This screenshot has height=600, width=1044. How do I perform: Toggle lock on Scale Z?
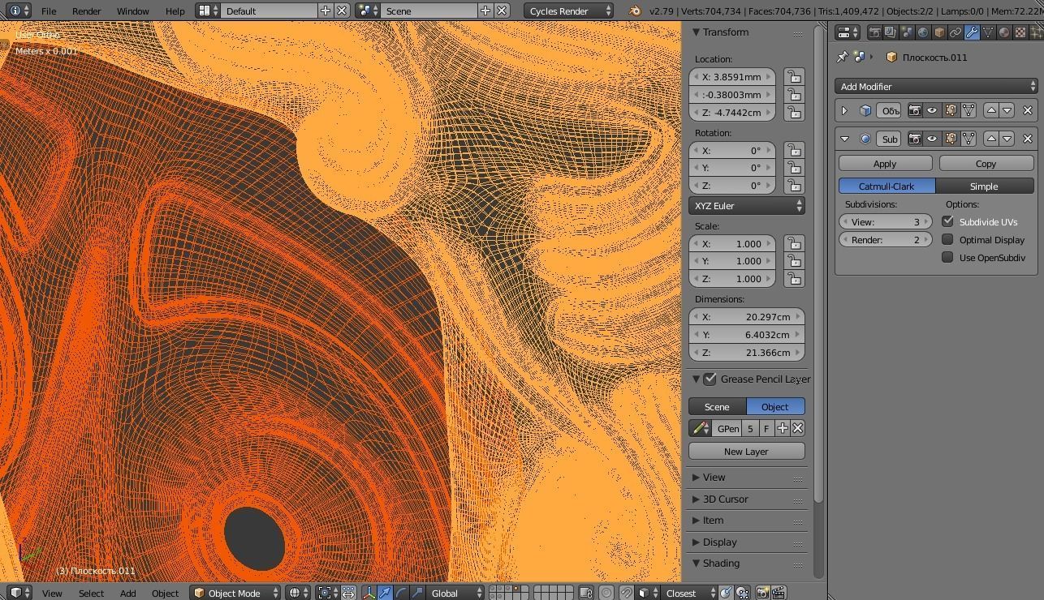click(x=794, y=279)
